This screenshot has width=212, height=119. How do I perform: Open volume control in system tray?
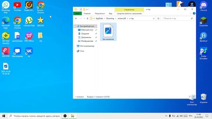181,116
